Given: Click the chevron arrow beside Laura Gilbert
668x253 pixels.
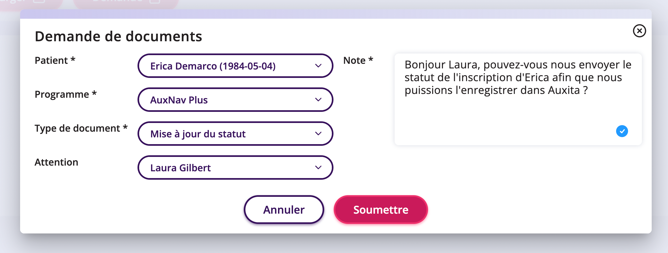Looking at the screenshot, I should click(318, 167).
